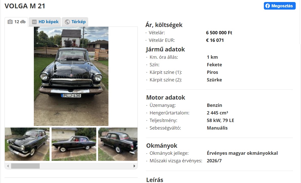Image resolution: width=301 pixels, height=183 pixels.
Task: Click the thumbnail gallery scrollbar handle
Action: (x=25, y=166)
